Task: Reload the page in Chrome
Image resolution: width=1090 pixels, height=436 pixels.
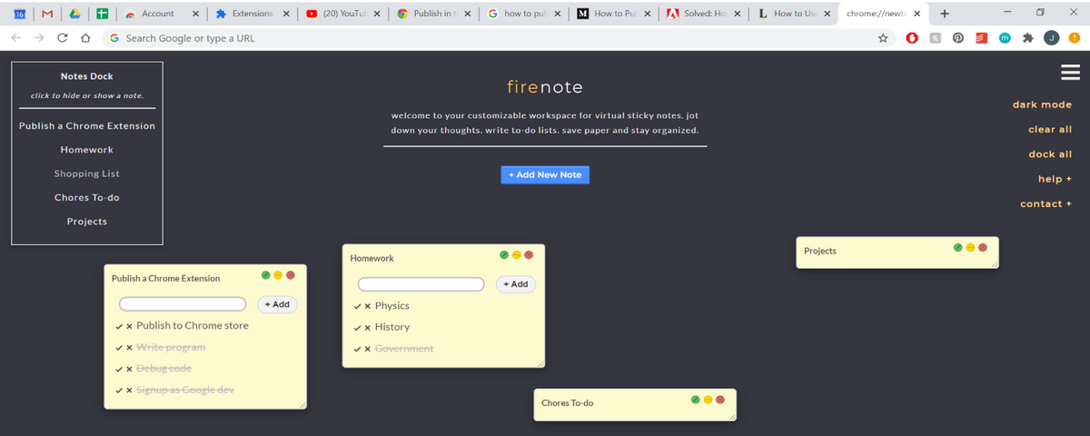Action: click(x=62, y=38)
